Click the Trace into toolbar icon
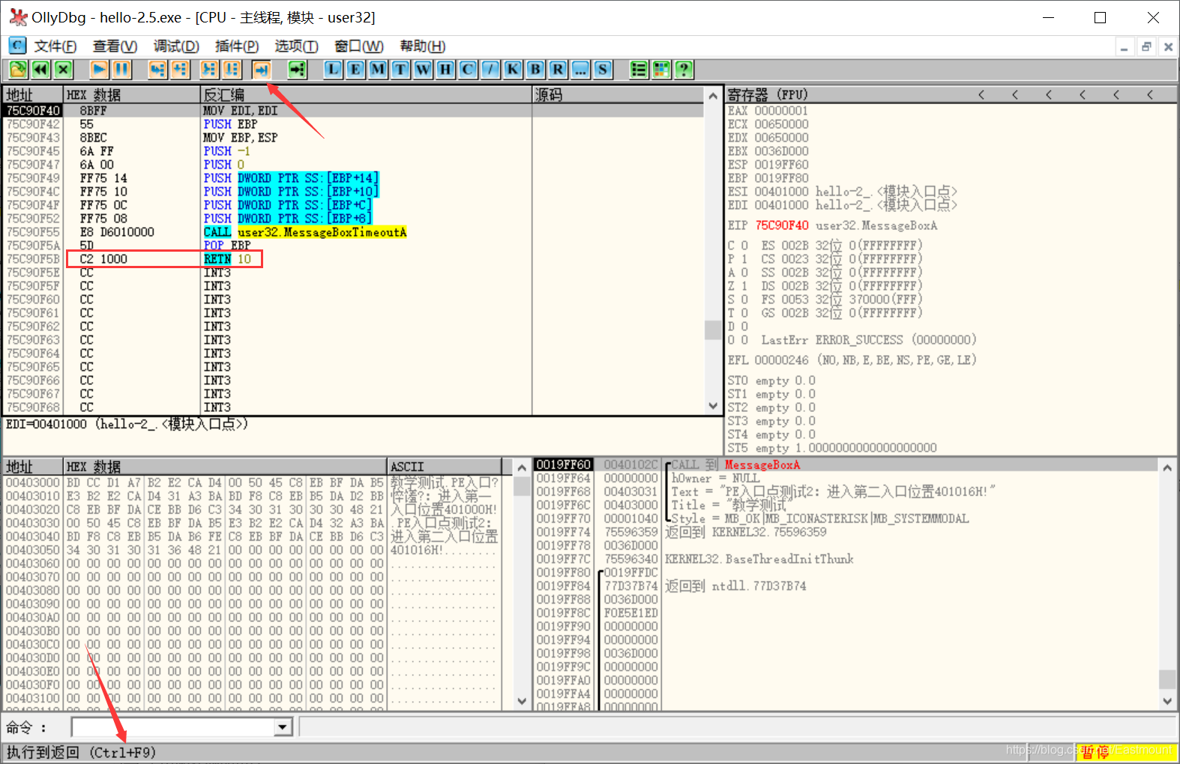The width and height of the screenshot is (1180, 764). tap(209, 70)
